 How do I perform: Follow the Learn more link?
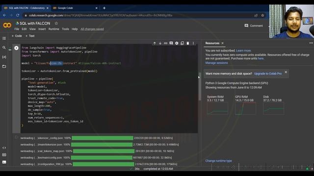click(243, 51)
